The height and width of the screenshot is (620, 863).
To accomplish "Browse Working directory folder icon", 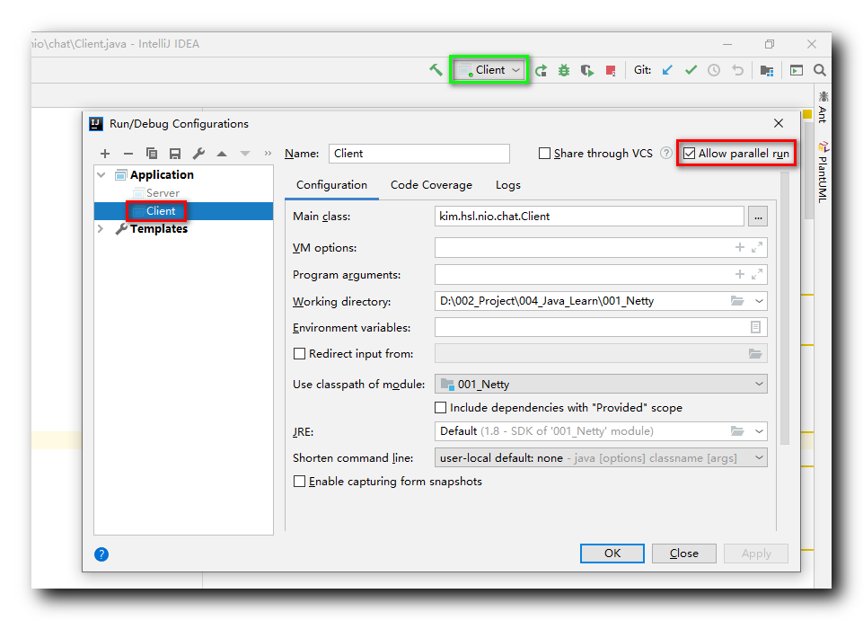I will coord(737,301).
